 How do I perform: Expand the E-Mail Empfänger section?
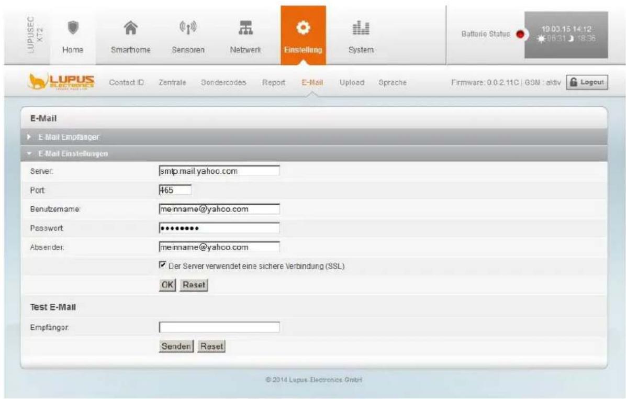click(x=314, y=137)
